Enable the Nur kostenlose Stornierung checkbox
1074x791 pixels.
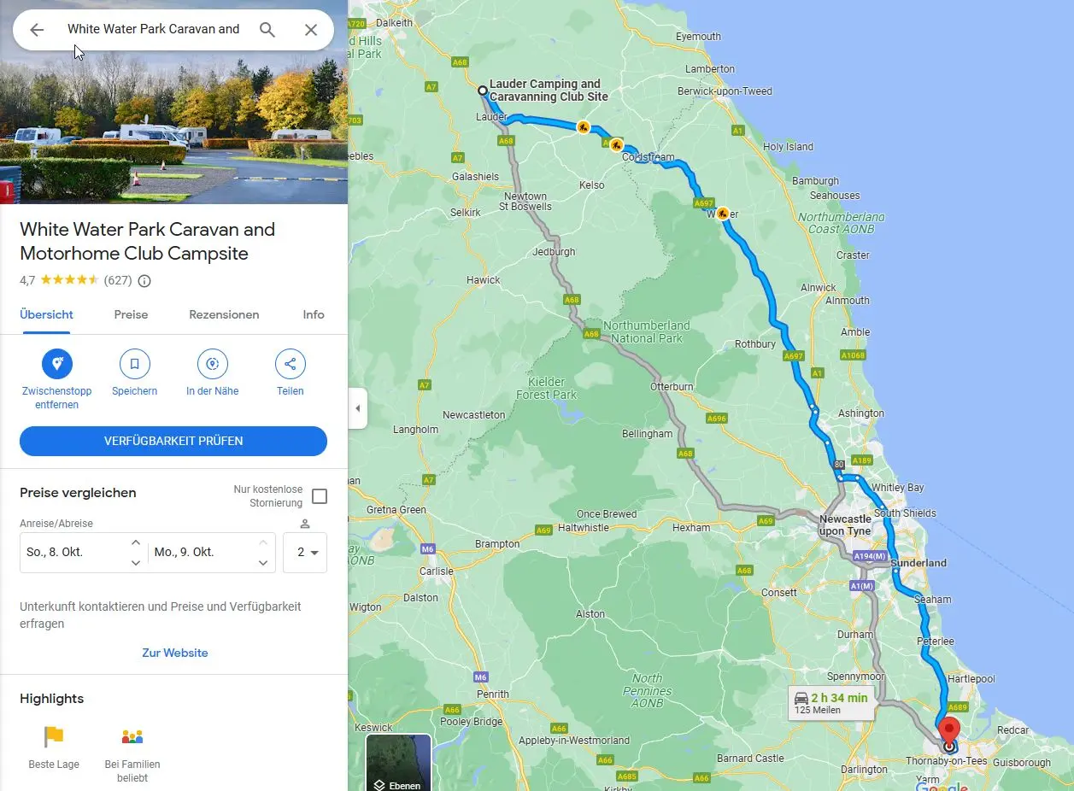[x=320, y=496]
